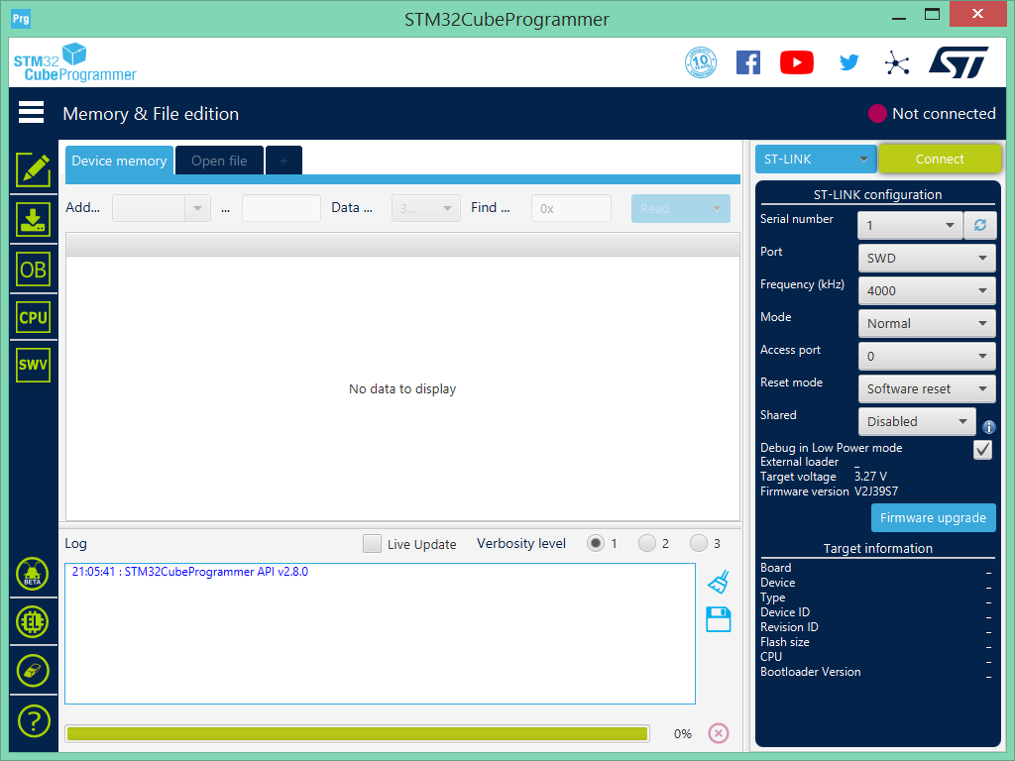
Task: Enable the Live Update checkbox
Action: (x=373, y=544)
